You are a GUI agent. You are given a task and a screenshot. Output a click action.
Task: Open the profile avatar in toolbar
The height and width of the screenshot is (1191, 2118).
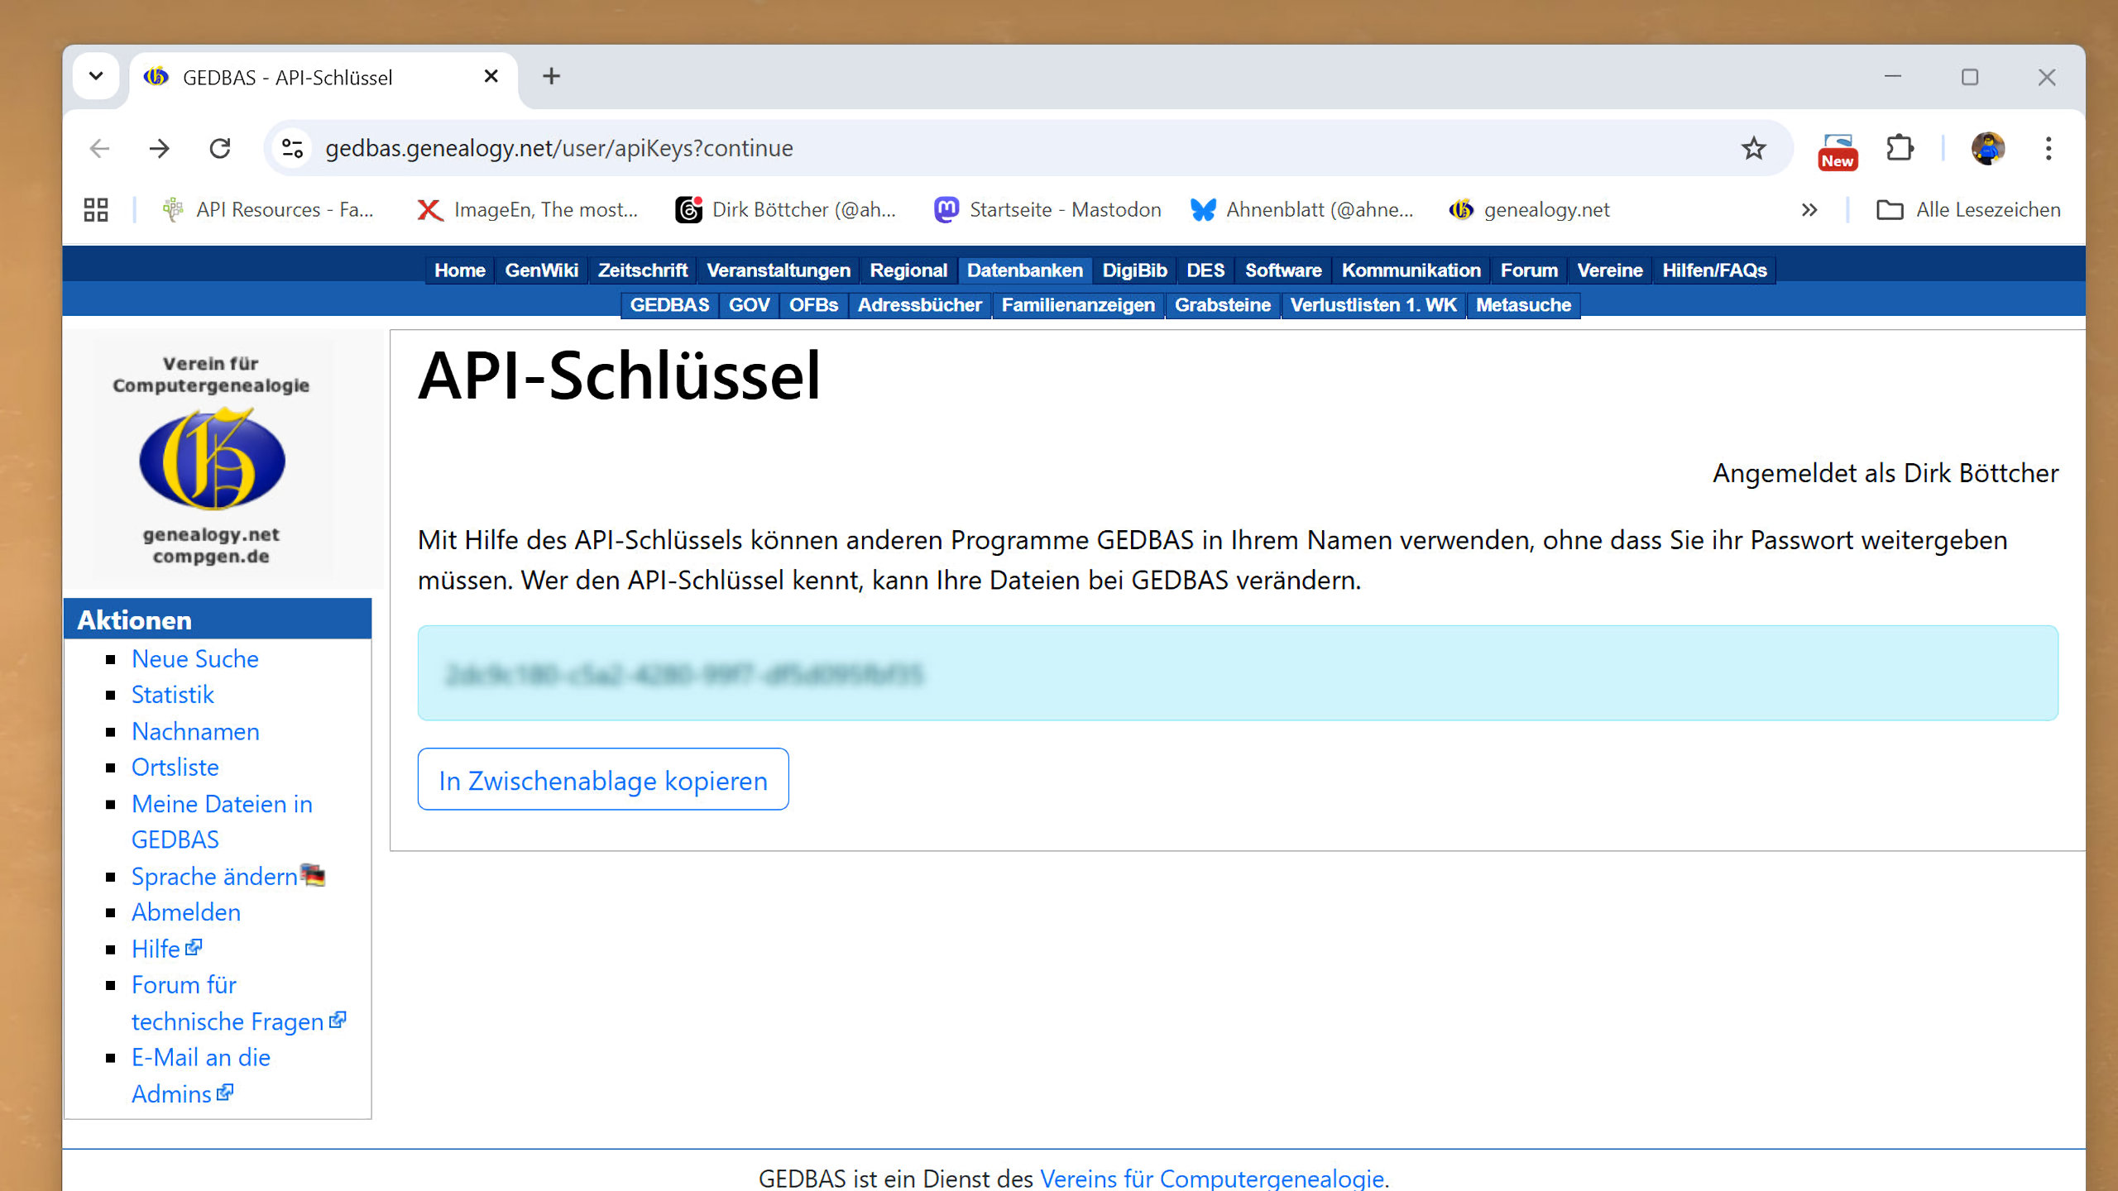coord(1987,149)
